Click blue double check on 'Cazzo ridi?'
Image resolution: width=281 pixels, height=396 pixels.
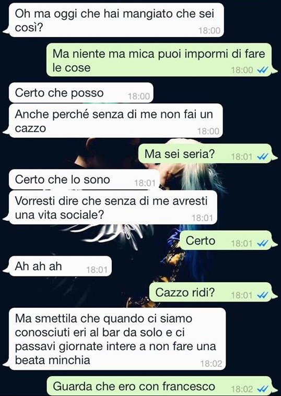(263, 295)
